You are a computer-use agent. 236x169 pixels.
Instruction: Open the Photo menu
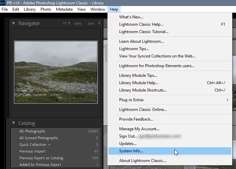pos(46,9)
